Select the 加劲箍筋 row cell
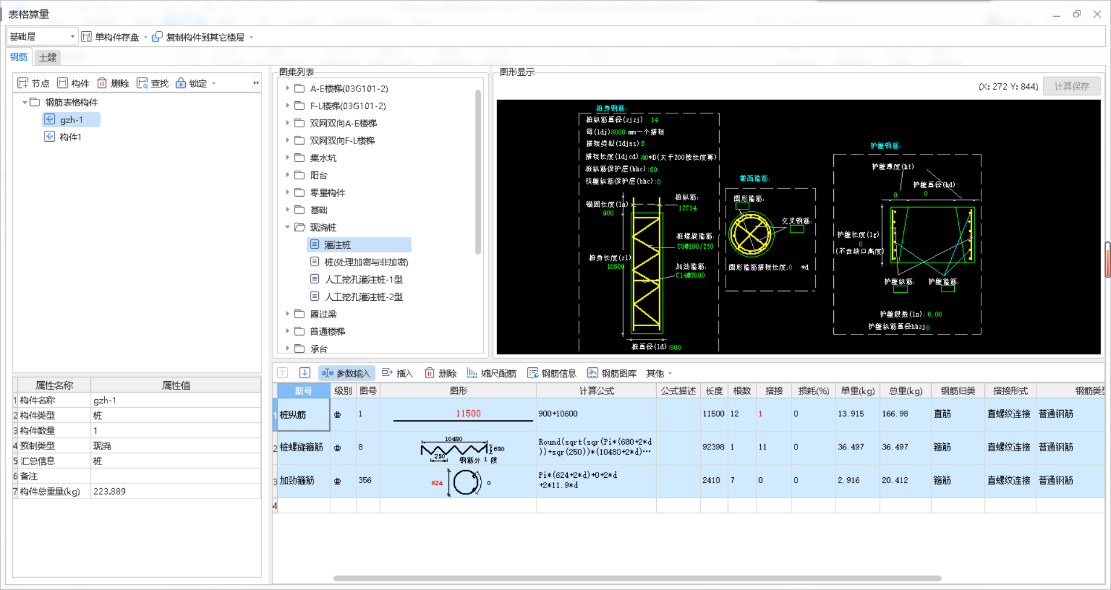This screenshot has height=590, width=1111. point(304,481)
